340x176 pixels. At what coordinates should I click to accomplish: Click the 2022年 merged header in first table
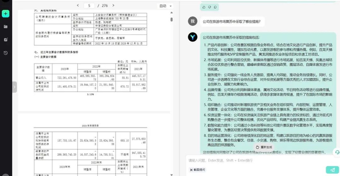(x=96, y=66)
